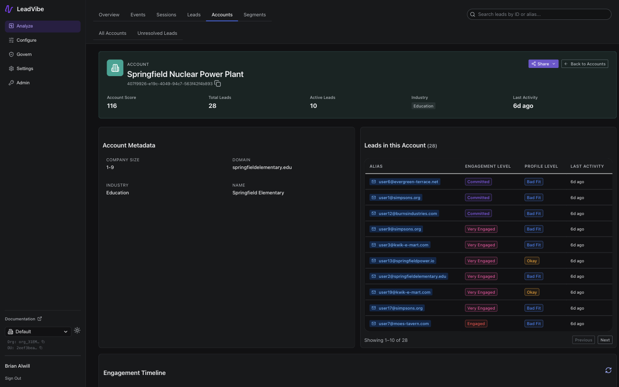The image size is (619, 387).
Task: Click the Admin key icon
Action: click(x=11, y=83)
